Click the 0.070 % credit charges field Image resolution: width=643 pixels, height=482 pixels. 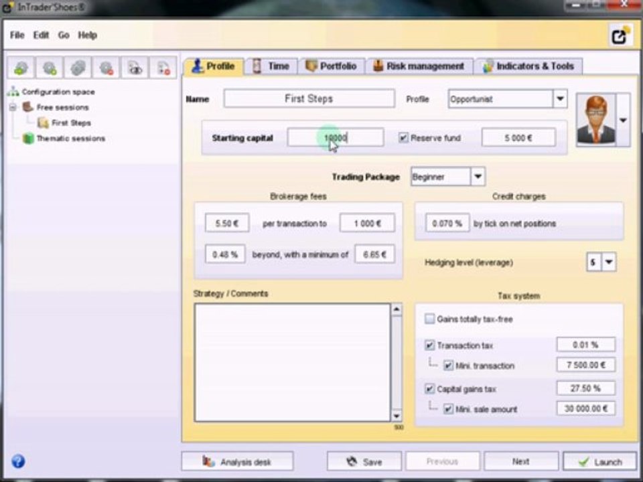[447, 223]
